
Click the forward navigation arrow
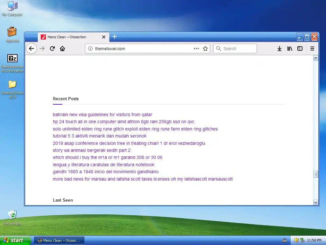pyautogui.click(x=42, y=48)
